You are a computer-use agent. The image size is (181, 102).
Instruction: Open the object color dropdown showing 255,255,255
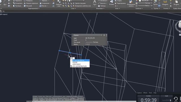(152, 1)
